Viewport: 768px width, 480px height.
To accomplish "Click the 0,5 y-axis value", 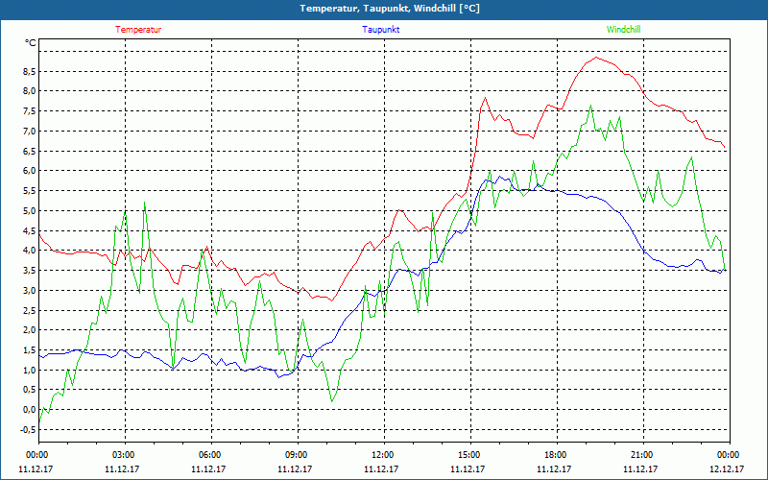I will click(30, 390).
